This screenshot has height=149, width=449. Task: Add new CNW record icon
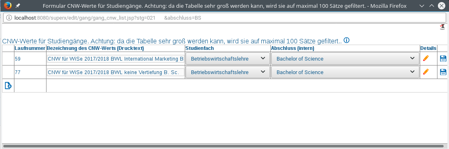click(x=8, y=85)
